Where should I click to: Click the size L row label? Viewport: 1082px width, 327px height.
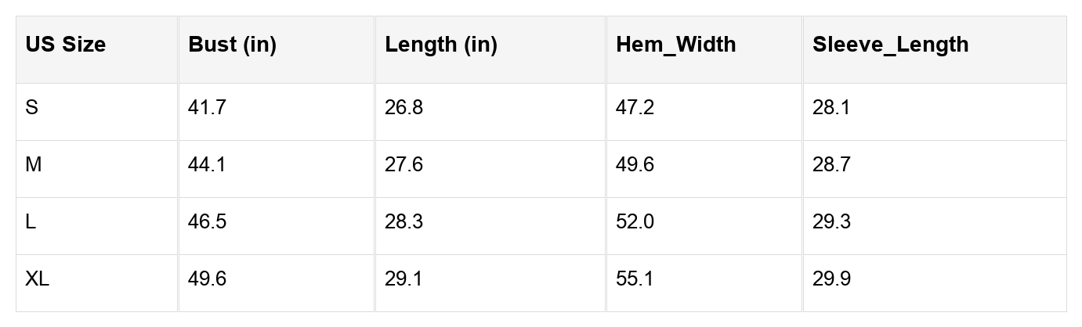click(31, 221)
